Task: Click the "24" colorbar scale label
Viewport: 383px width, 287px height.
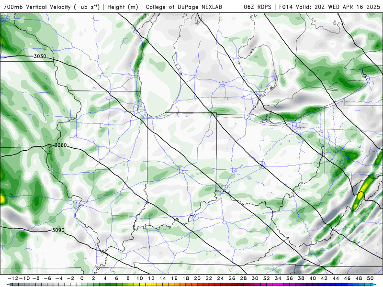Action: 220,278
